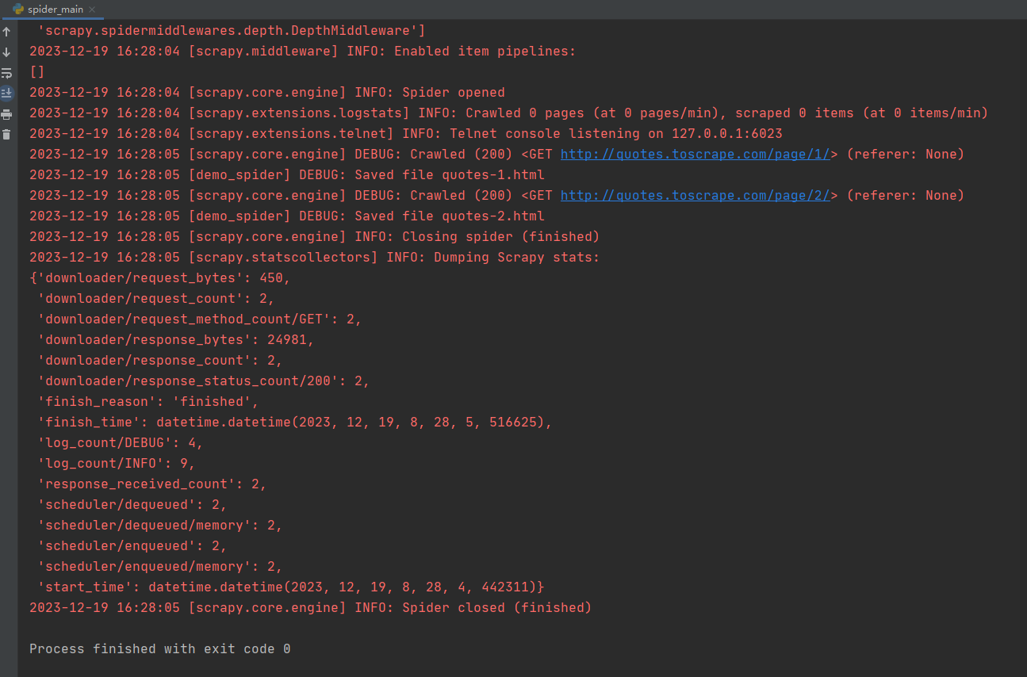The image size is (1027, 677).
Task: Click 'Dumping Scrapy stats:' log line
Action: (315, 257)
